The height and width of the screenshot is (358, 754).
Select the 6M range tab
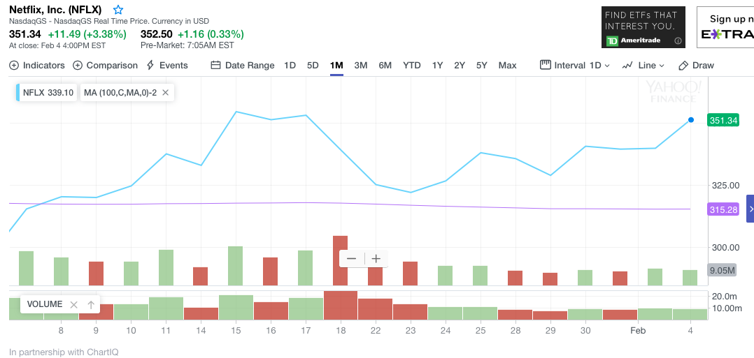(385, 65)
